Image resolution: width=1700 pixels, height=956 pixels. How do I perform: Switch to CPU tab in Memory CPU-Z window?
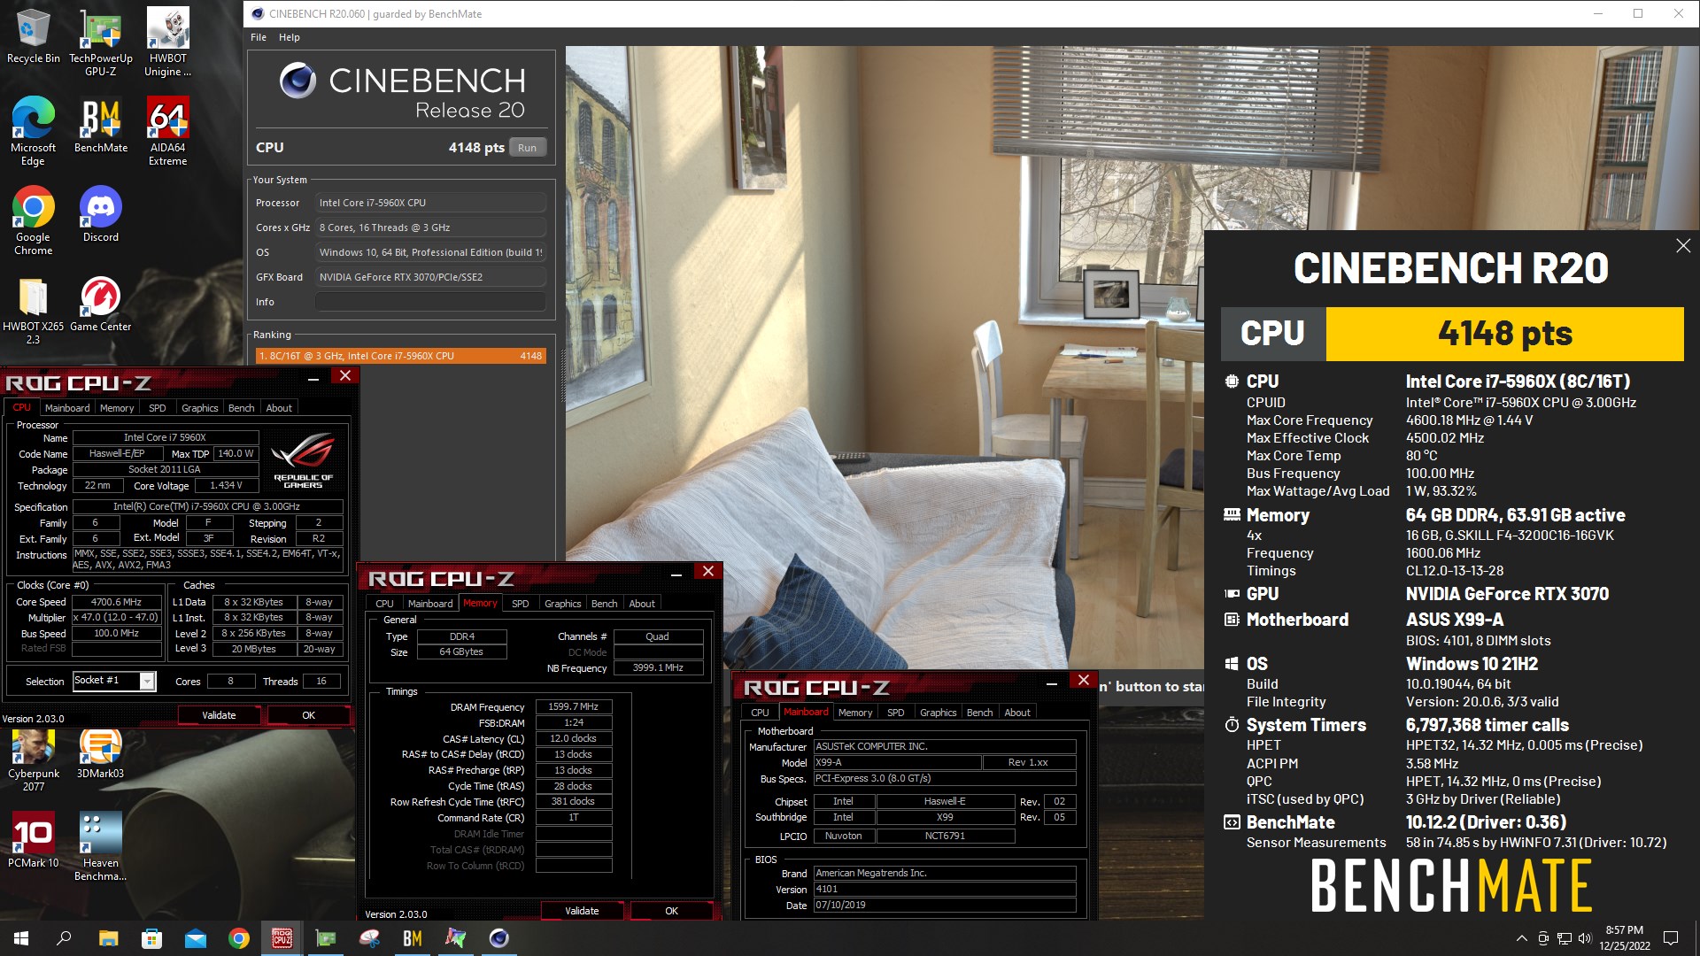(x=384, y=604)
